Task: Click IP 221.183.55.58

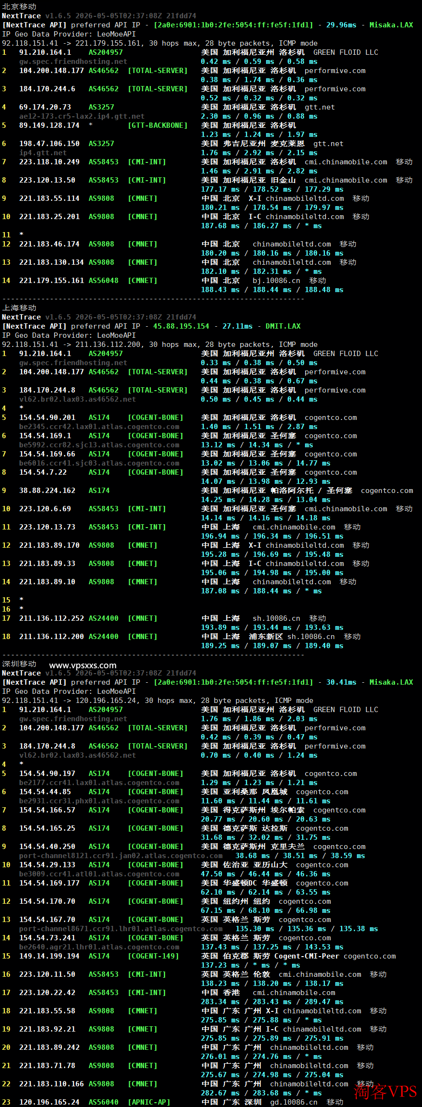Action: tap(47, 1011)
